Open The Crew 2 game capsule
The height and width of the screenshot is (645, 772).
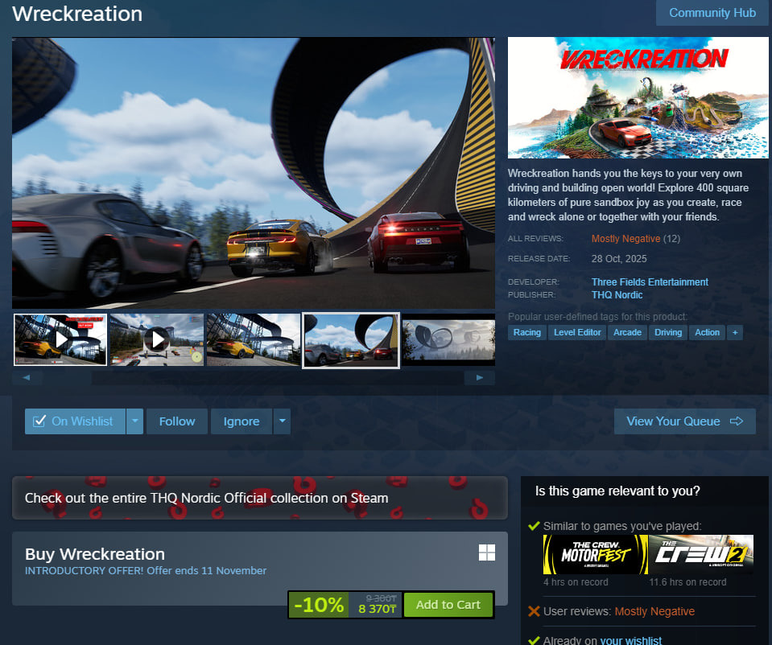coord(701,554)
